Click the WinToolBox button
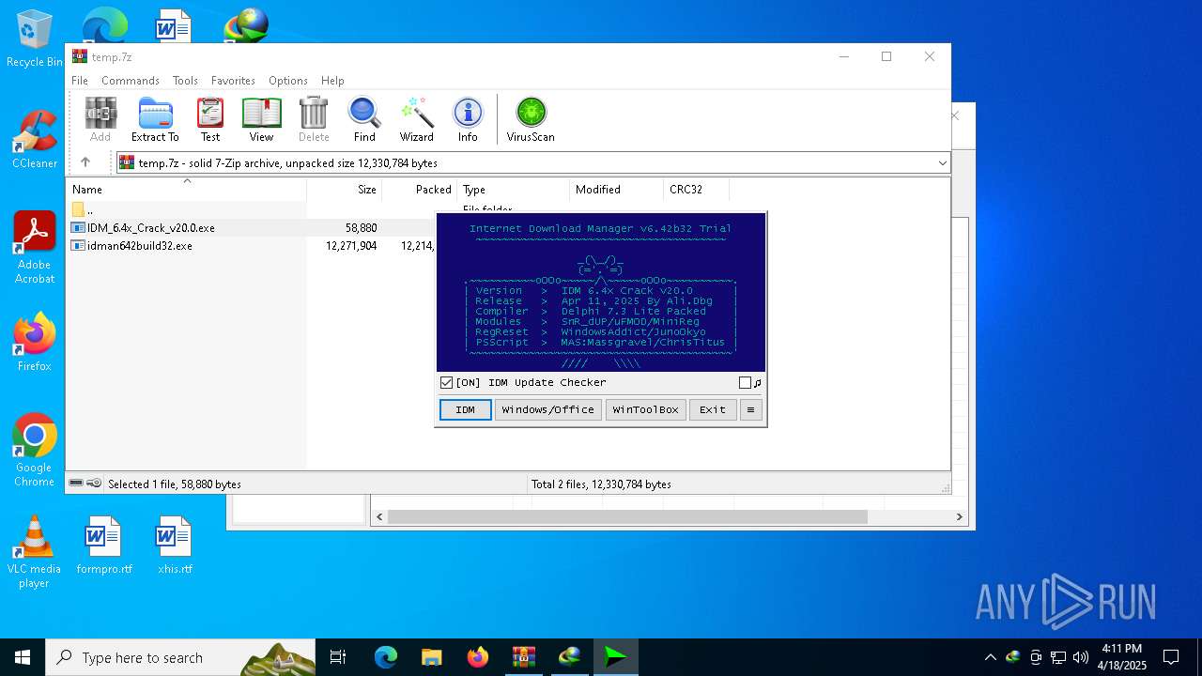The width and height of the screenshot is (1202, 676). [x=645, y=410]
